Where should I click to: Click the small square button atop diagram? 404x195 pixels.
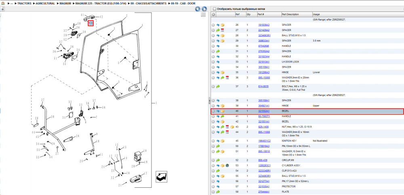point(203,15)
